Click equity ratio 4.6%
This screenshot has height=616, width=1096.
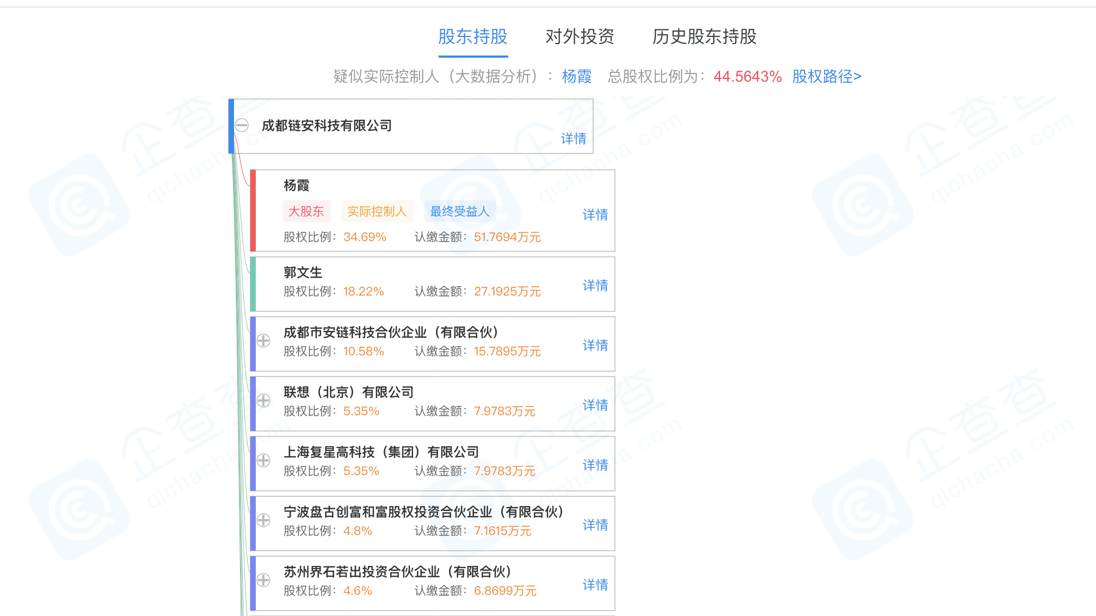coord(358,591)
